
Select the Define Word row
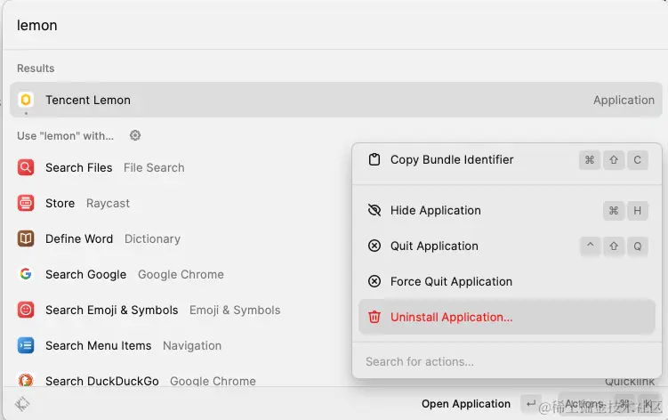tap(179, 238)
